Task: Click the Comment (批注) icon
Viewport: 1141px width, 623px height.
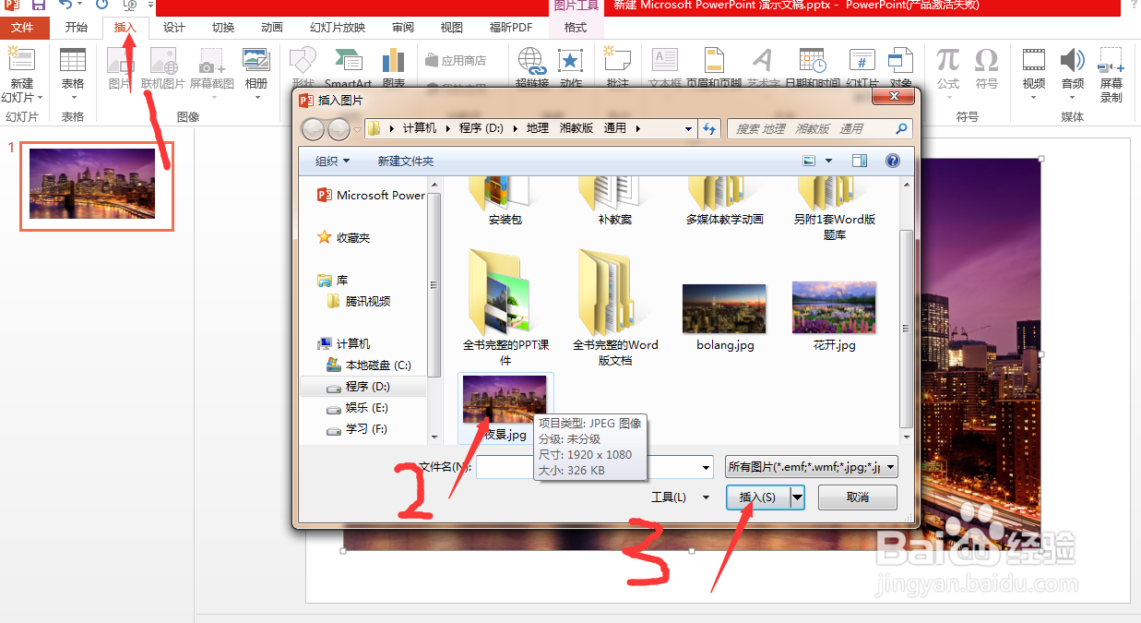Action: pyautogui.click(x=617, y=61)
